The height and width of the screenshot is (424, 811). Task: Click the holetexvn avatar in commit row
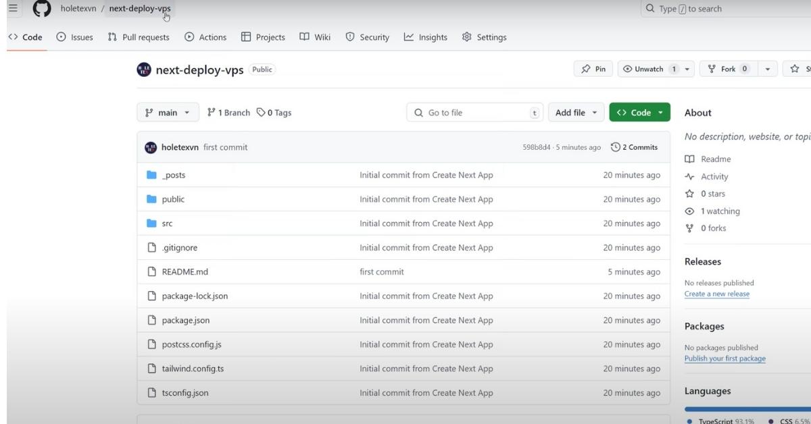151,147
